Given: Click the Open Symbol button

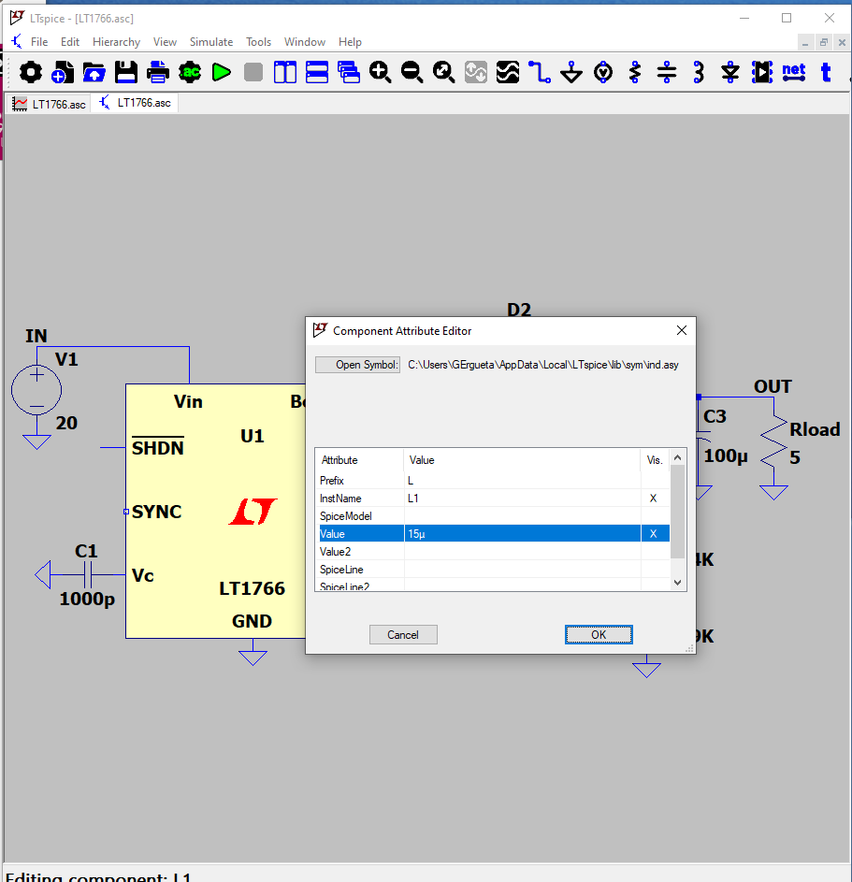Looking at the screenshot, I should (357, 365).
